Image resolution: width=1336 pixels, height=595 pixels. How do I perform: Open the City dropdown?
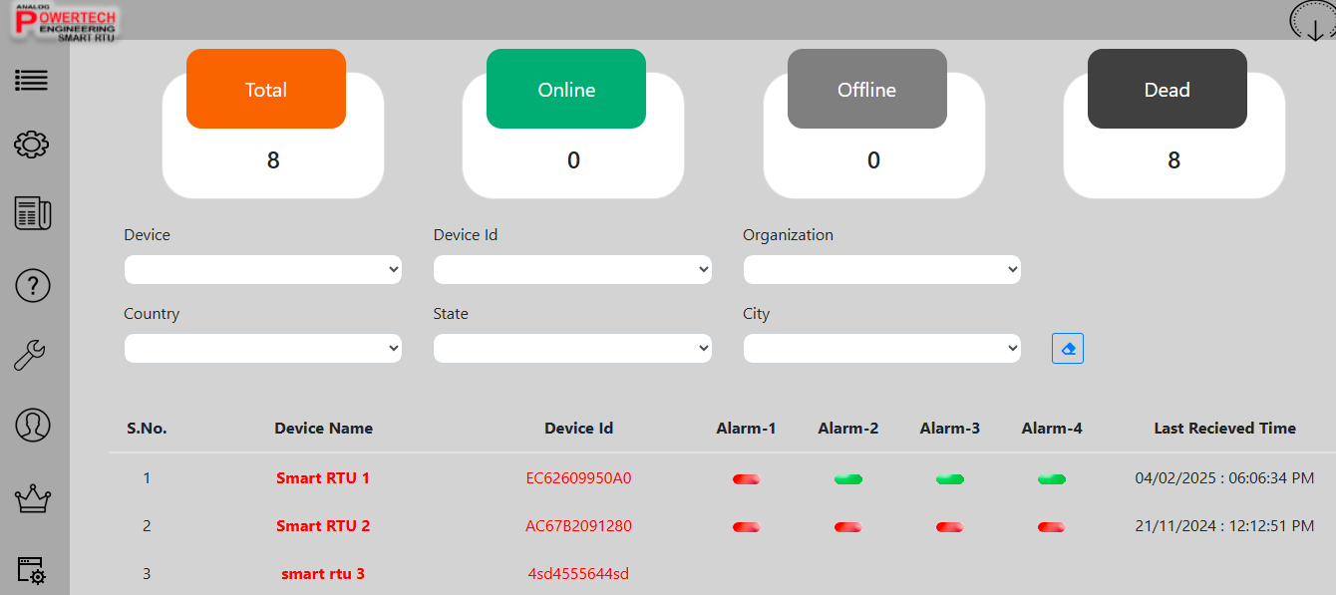click(x=881, y=349)
